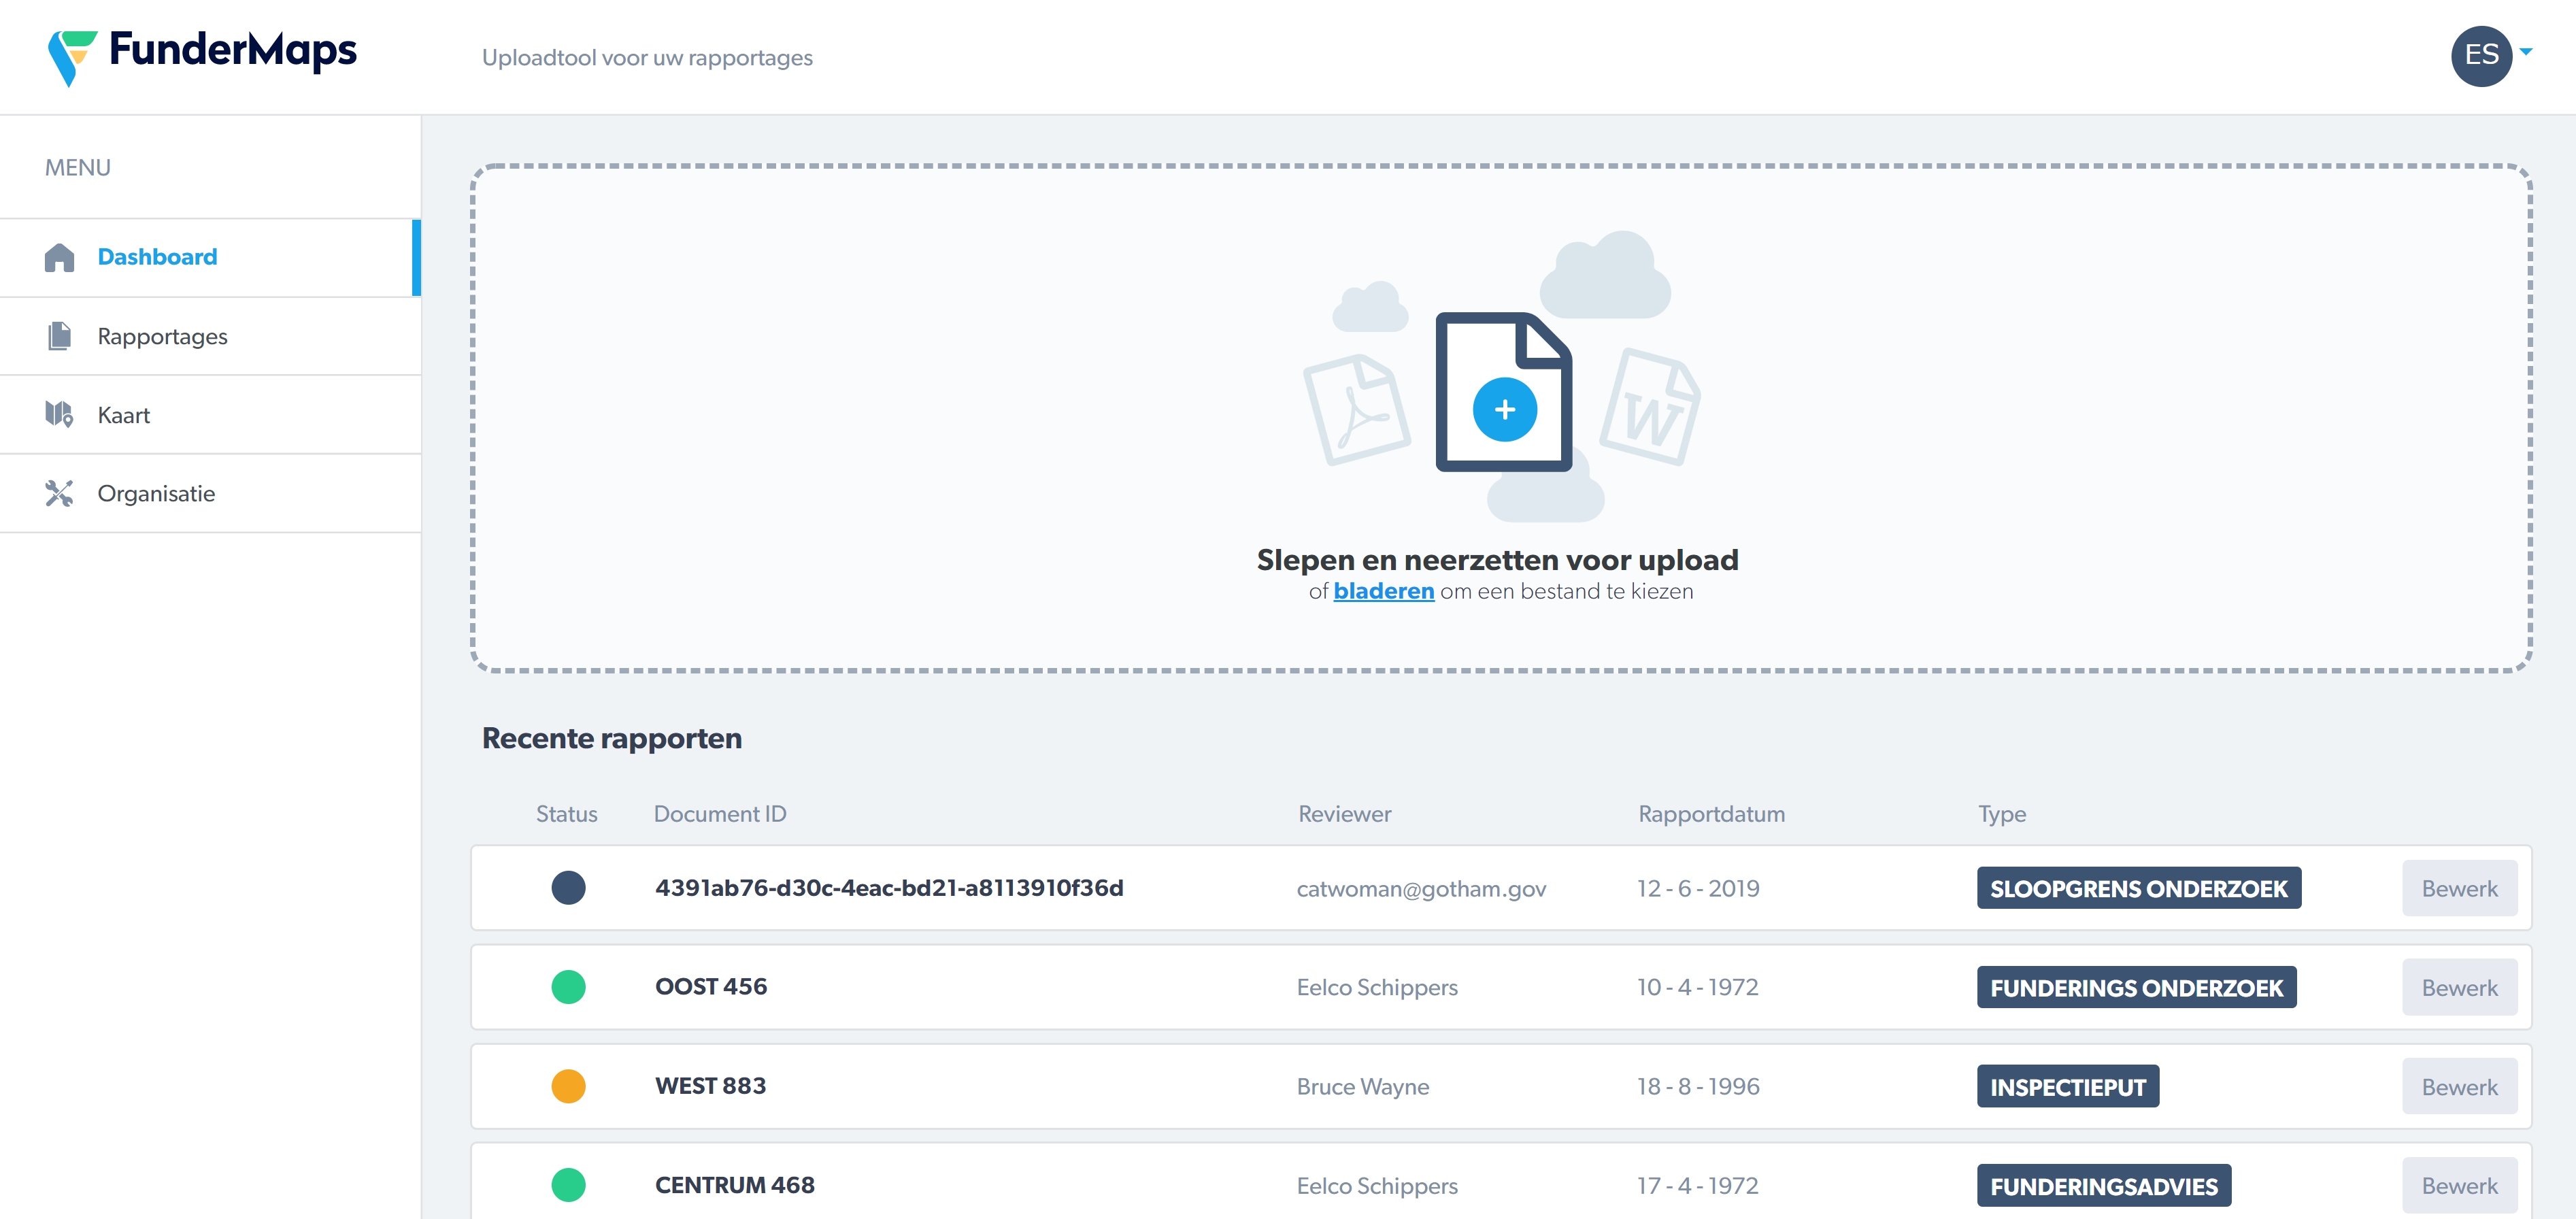Viewport: 2576px width, 1219px height.
Task: Click the Kaart map icon
Action: click(x=59, y=415)
